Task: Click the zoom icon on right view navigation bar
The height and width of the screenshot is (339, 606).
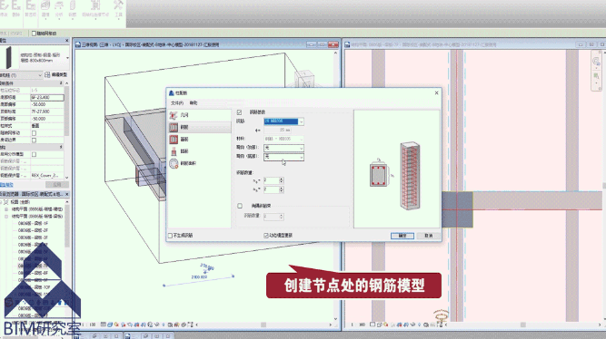Action: pos(596,61)
